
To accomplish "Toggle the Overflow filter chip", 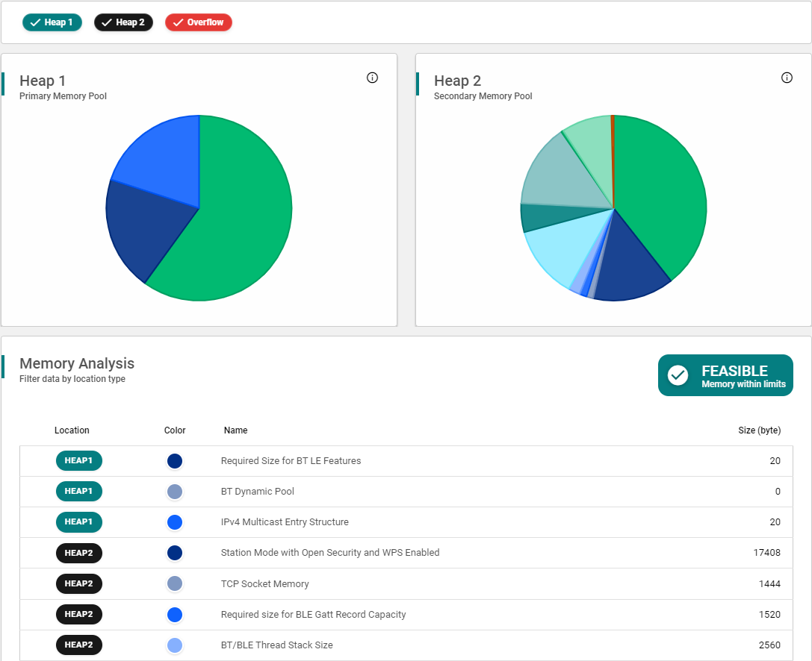I will point(198,22).
